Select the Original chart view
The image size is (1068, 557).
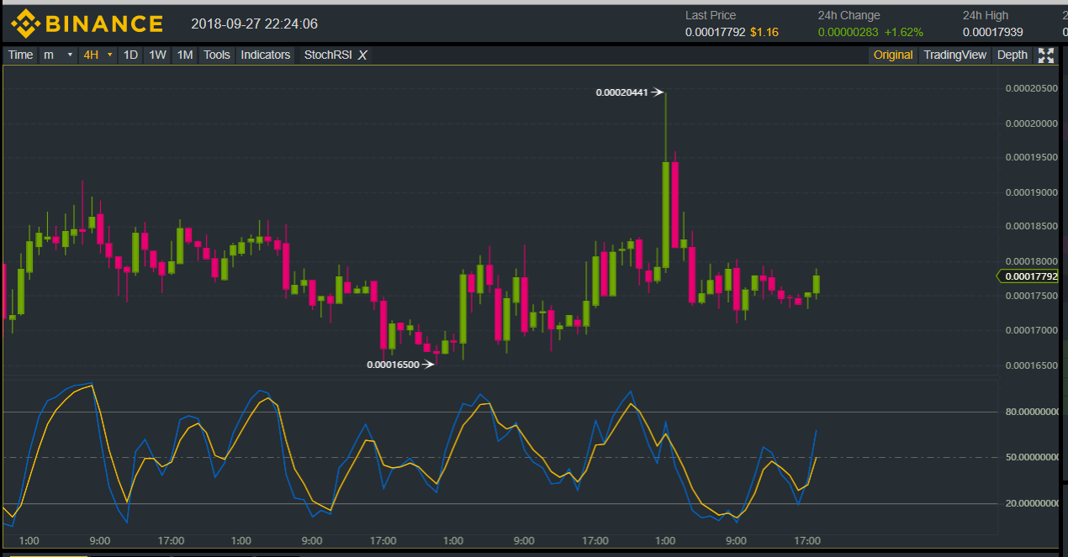tap(892, 55)
